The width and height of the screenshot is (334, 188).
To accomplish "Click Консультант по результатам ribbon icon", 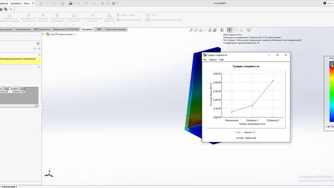I will [x=74, y=16].
